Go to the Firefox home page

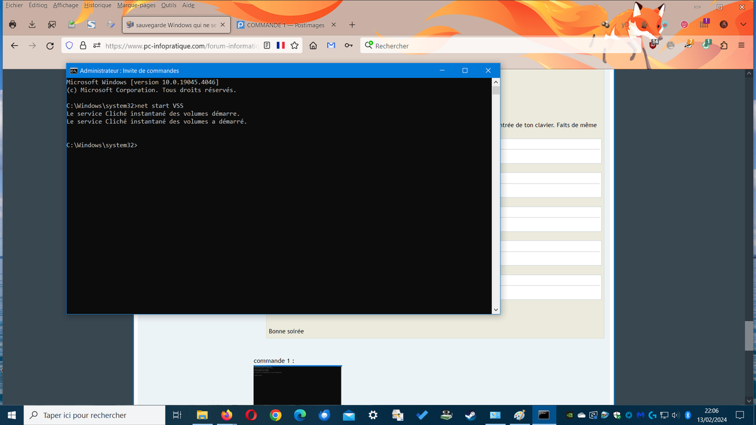coord(313,45)
